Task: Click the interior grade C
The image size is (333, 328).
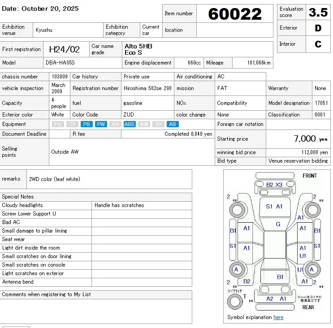Action: pyautogui.click(x=318, y=44)
